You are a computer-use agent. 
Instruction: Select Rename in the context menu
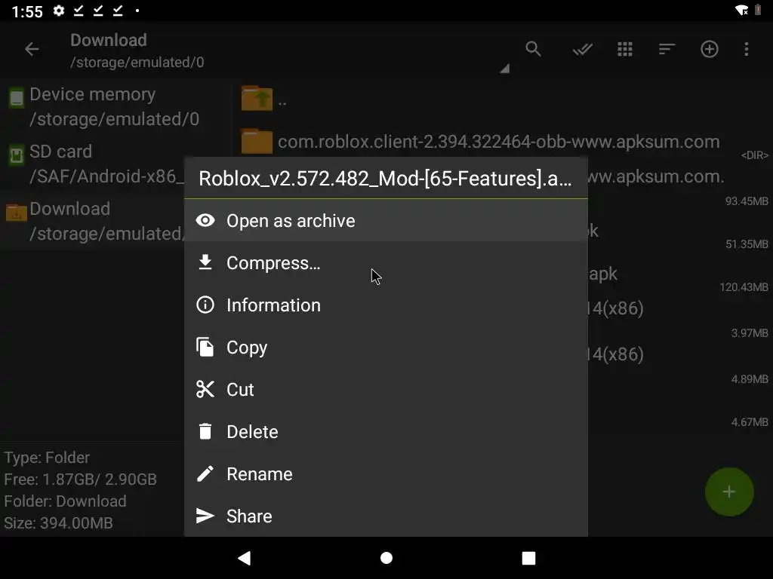pyautogui.click(x=386, y=474)
